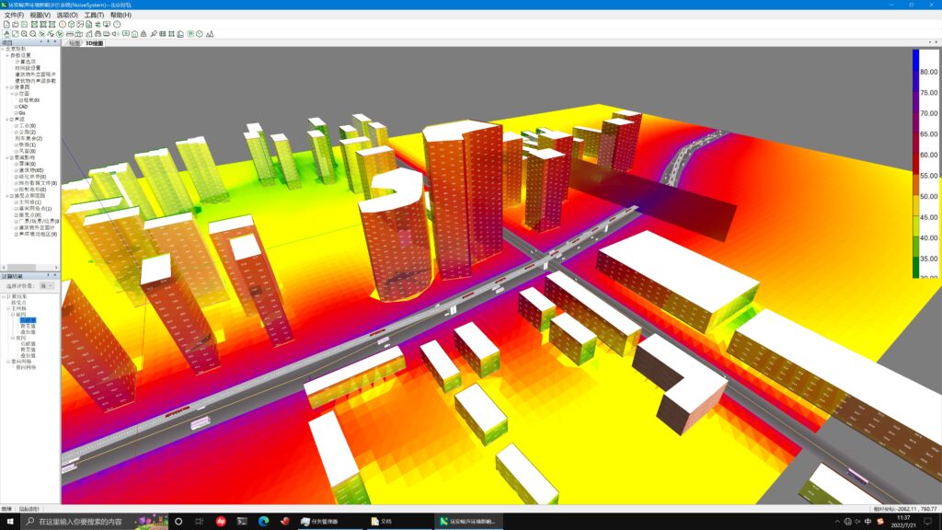Open the 工具(T) menu
The width and height of the screenshot is (942, 530).
(93, 15)
